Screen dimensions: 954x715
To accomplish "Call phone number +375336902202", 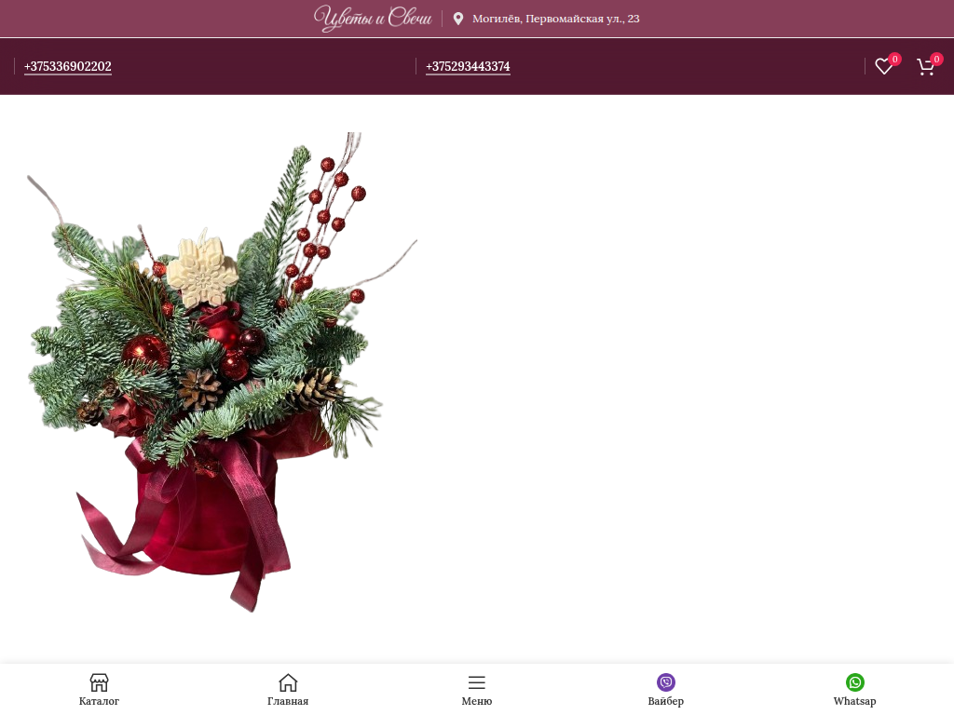I will pos(68,66).
